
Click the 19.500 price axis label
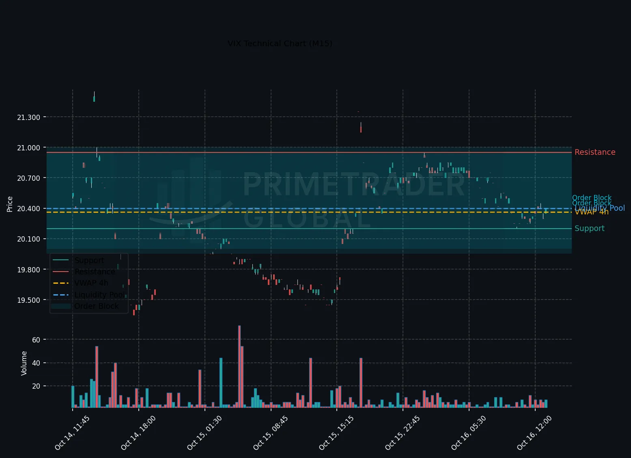(x=28, y=300)
